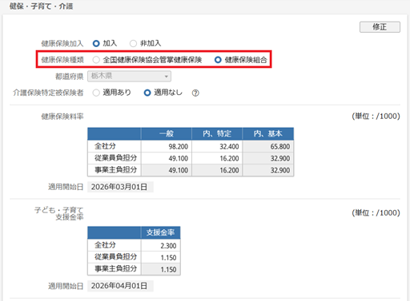Click the 1.150 事業主負担分 支援金率 cell

(x=160, y=269)
